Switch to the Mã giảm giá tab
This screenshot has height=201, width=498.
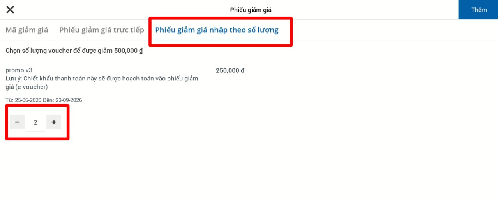pos(27,30)
